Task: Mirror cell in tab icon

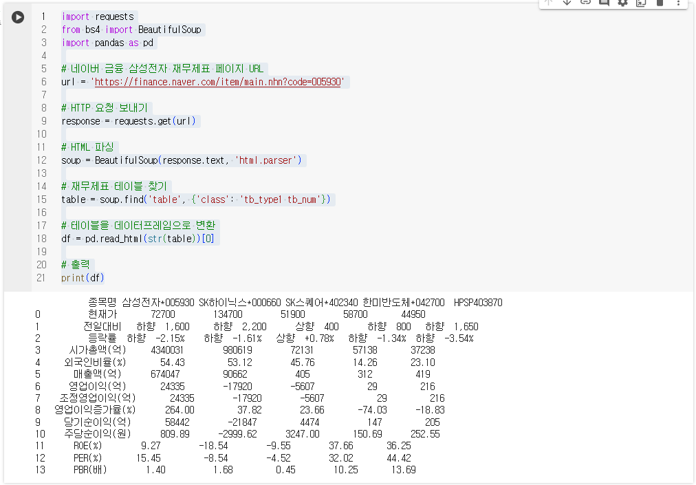Action: [x=641, y=2]
